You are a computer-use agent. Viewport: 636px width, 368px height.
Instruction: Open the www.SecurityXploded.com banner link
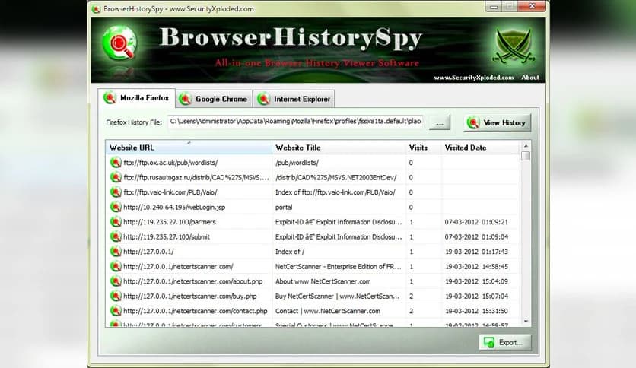tap(474, 78)
